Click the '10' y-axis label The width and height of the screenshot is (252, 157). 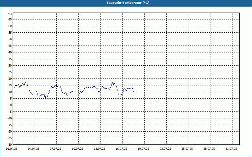pos(10,92)
